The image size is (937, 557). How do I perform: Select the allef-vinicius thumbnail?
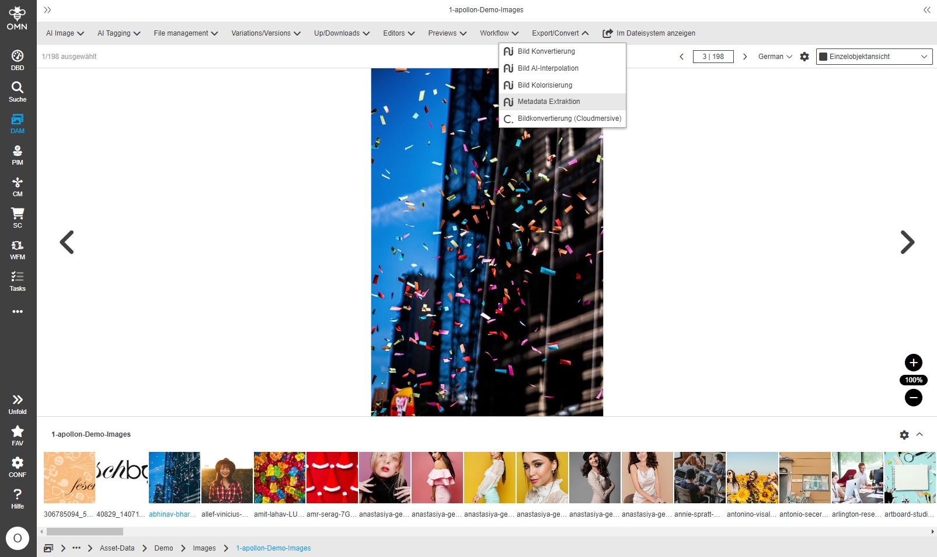(227, 478)
